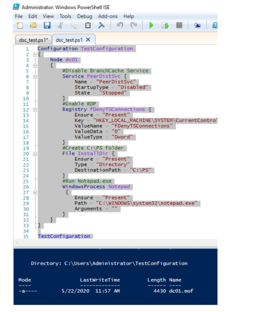Screen dimensions: 263x312
Task: Save the script with floppy icon
Action: pos(47,25)
